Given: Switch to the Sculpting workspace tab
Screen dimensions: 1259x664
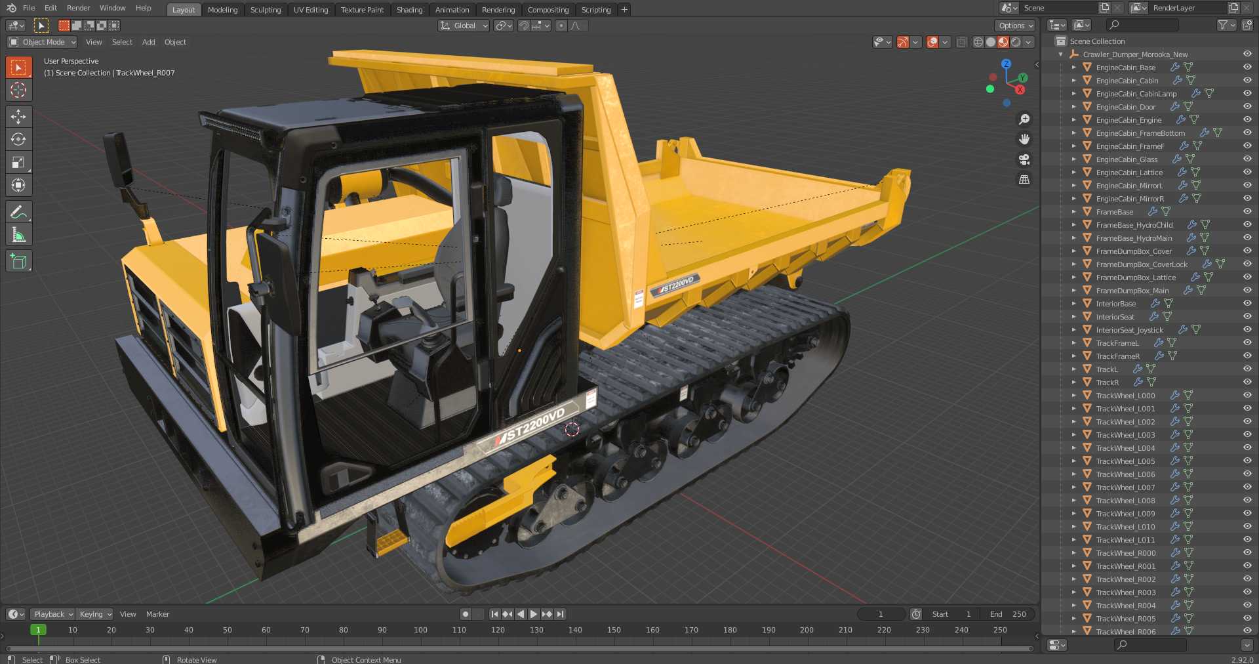Looking at the screenshot, I should coord(266,10).
